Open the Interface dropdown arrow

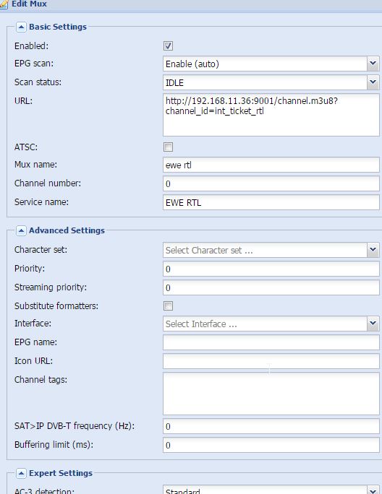pos(373,324)
